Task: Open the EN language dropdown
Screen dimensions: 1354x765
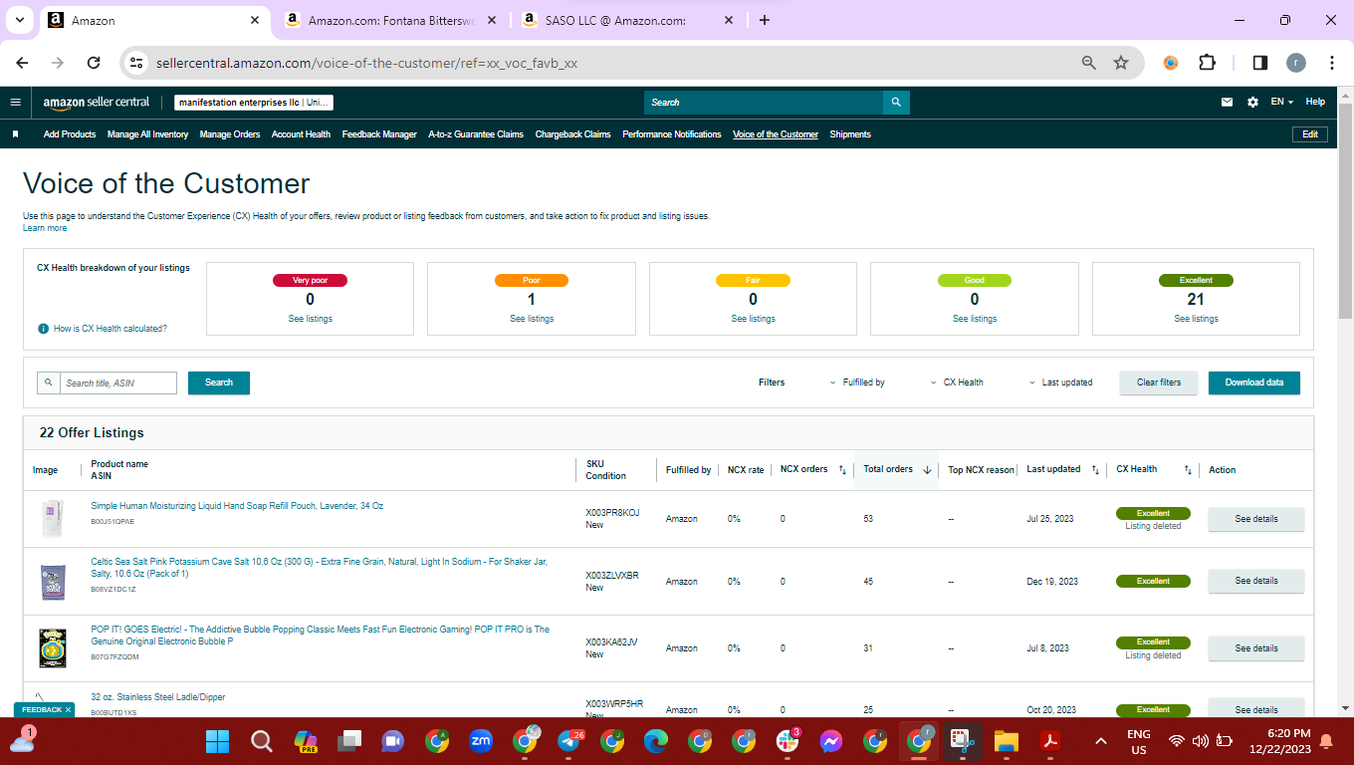Action: point(1282,102)
